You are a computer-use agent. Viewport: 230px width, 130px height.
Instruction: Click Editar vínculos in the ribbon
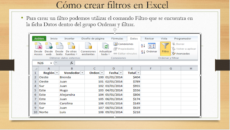point(125,54)
